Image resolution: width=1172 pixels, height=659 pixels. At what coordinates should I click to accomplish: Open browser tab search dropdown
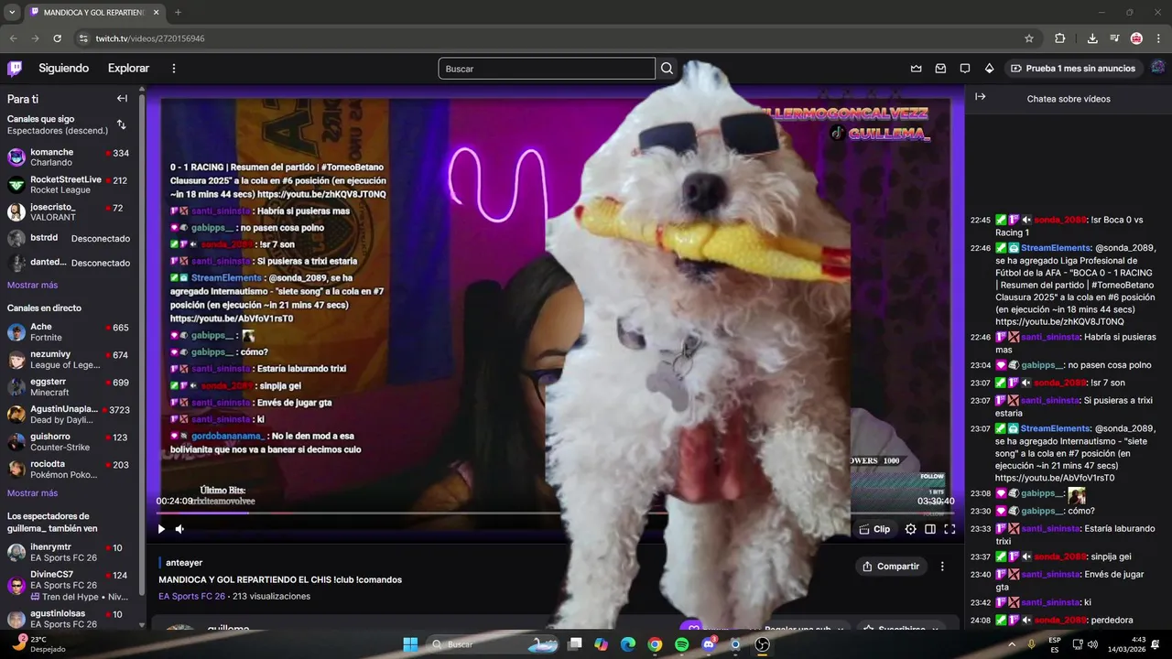(x=12, y=13)
